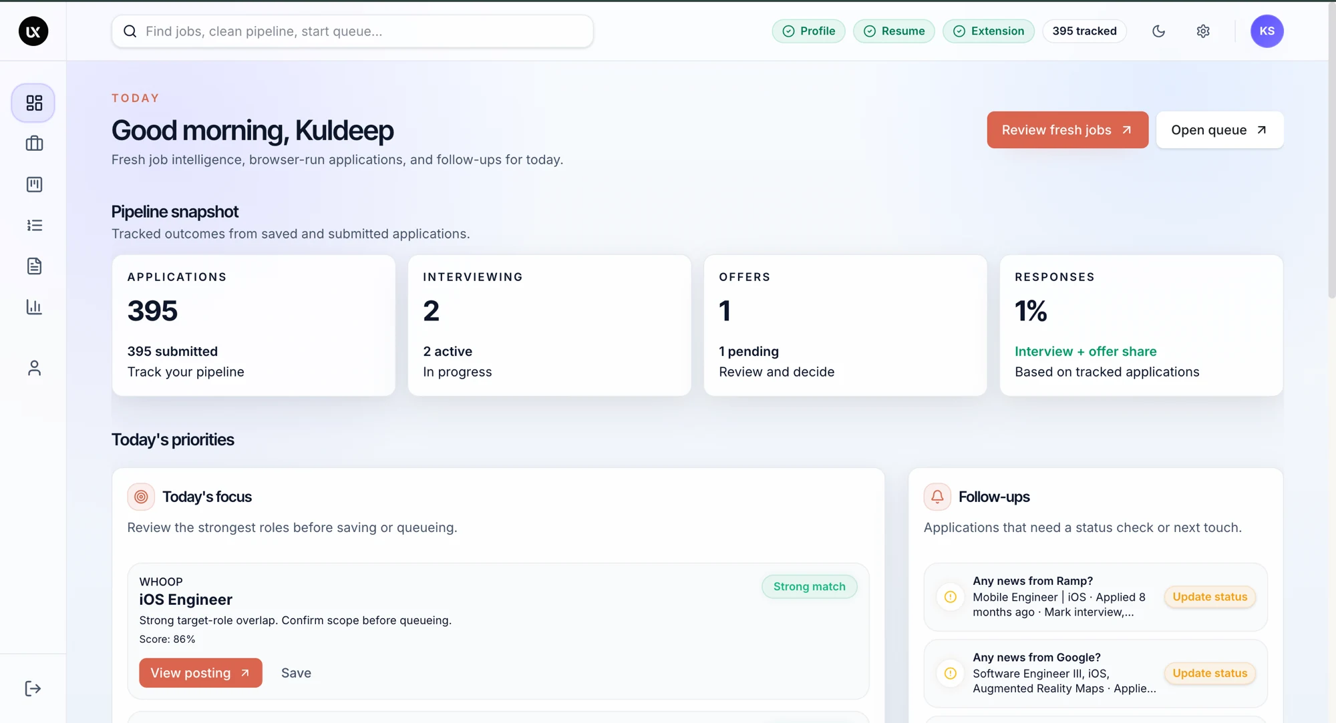Click the Interview + offer share text
The height and width of the screenshot is (723, 1336).
1085,351
